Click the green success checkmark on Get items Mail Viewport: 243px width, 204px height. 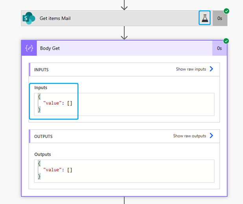click(x=226, y=11)
